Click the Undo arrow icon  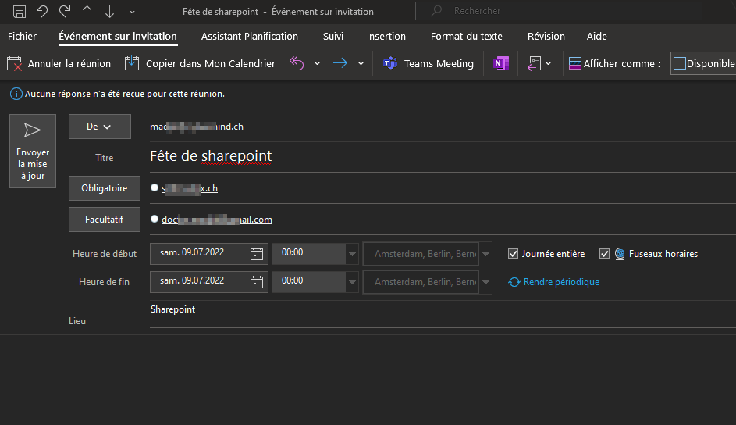42,12
